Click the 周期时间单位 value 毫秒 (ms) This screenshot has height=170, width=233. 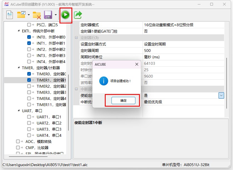point(183,57)
